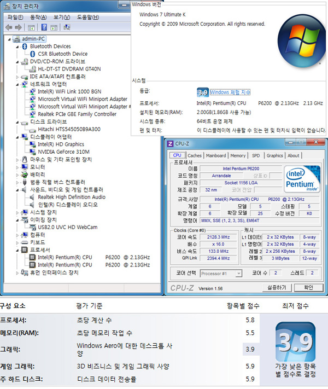
Task: Select the NVIDIA GeForce 310M device
Action: [63, 152]
